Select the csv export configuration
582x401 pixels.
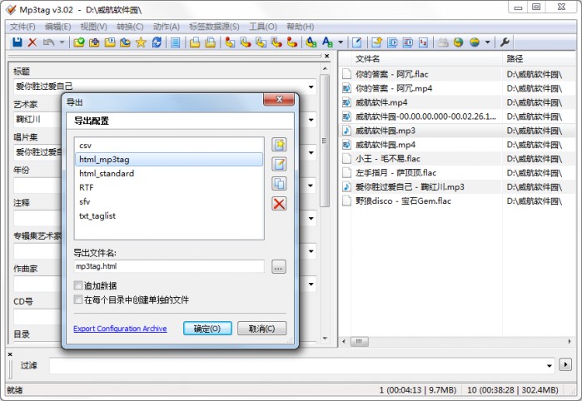(x=169, y=146)
